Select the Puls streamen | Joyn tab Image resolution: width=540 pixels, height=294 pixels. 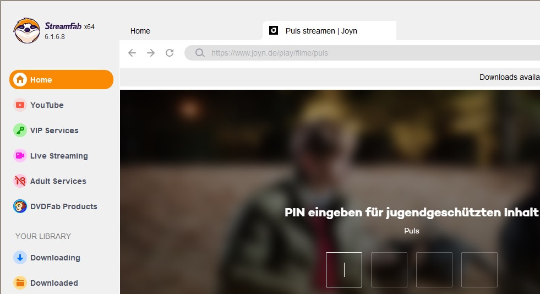click(x=329, y=31)
